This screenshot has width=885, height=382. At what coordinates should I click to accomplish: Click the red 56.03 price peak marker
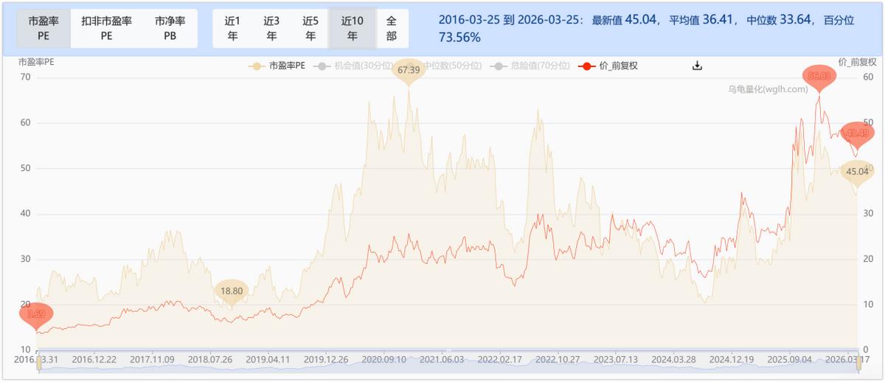point(819,77)
